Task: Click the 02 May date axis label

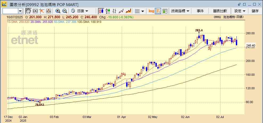Action: 153,117
